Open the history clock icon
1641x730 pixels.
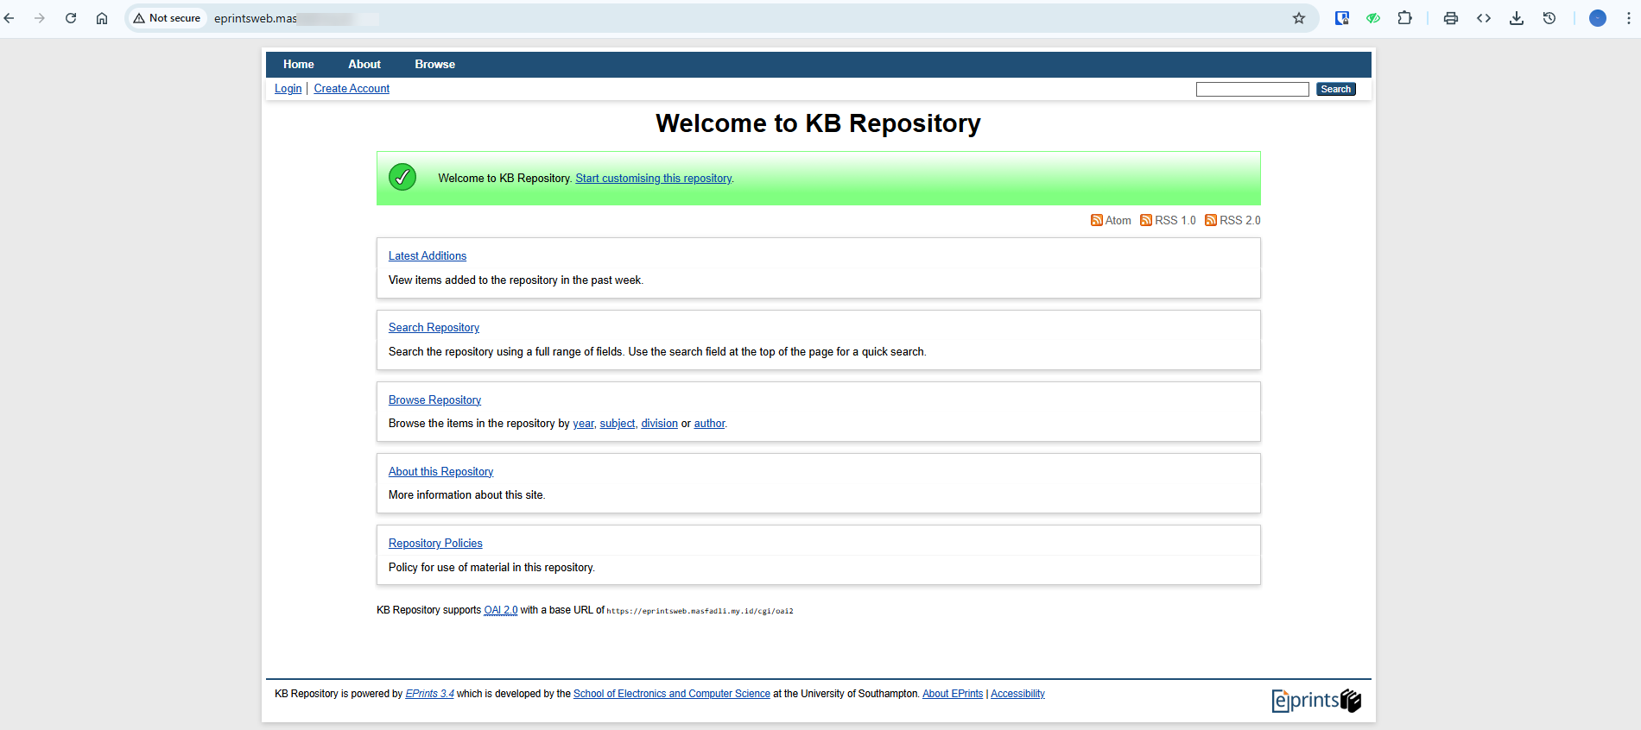pos(1549,18)
